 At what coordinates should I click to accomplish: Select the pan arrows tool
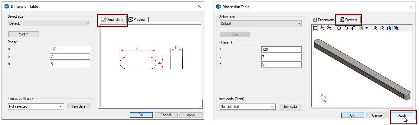339,28
